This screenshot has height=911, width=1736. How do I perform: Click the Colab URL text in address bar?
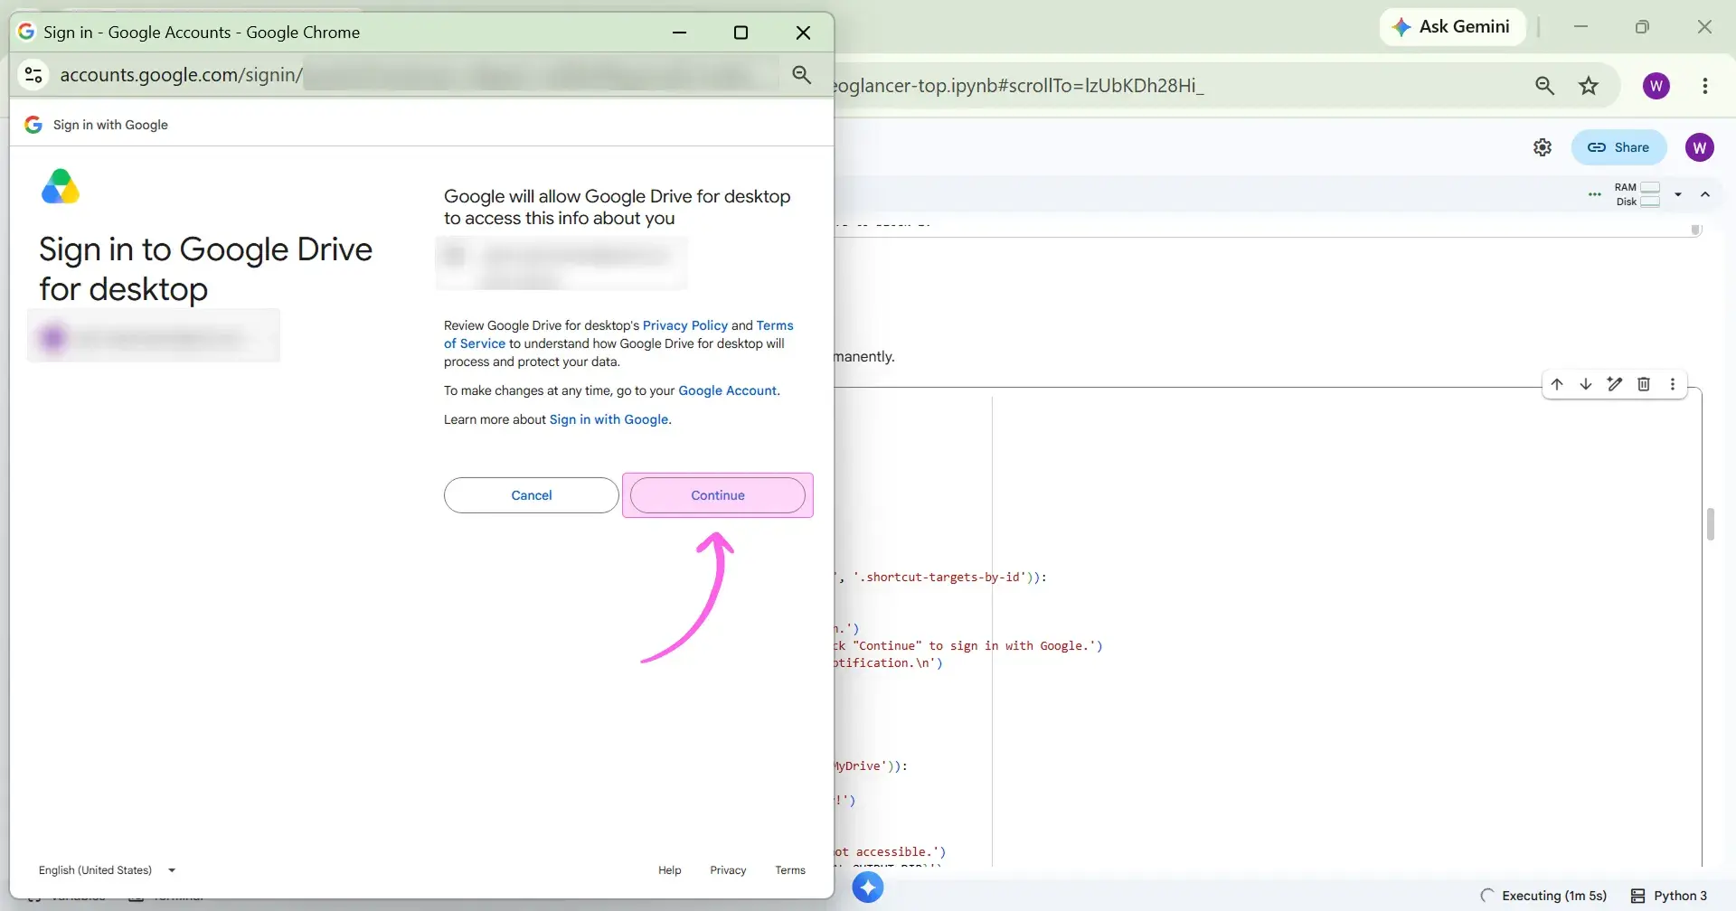coord(1019,86)
